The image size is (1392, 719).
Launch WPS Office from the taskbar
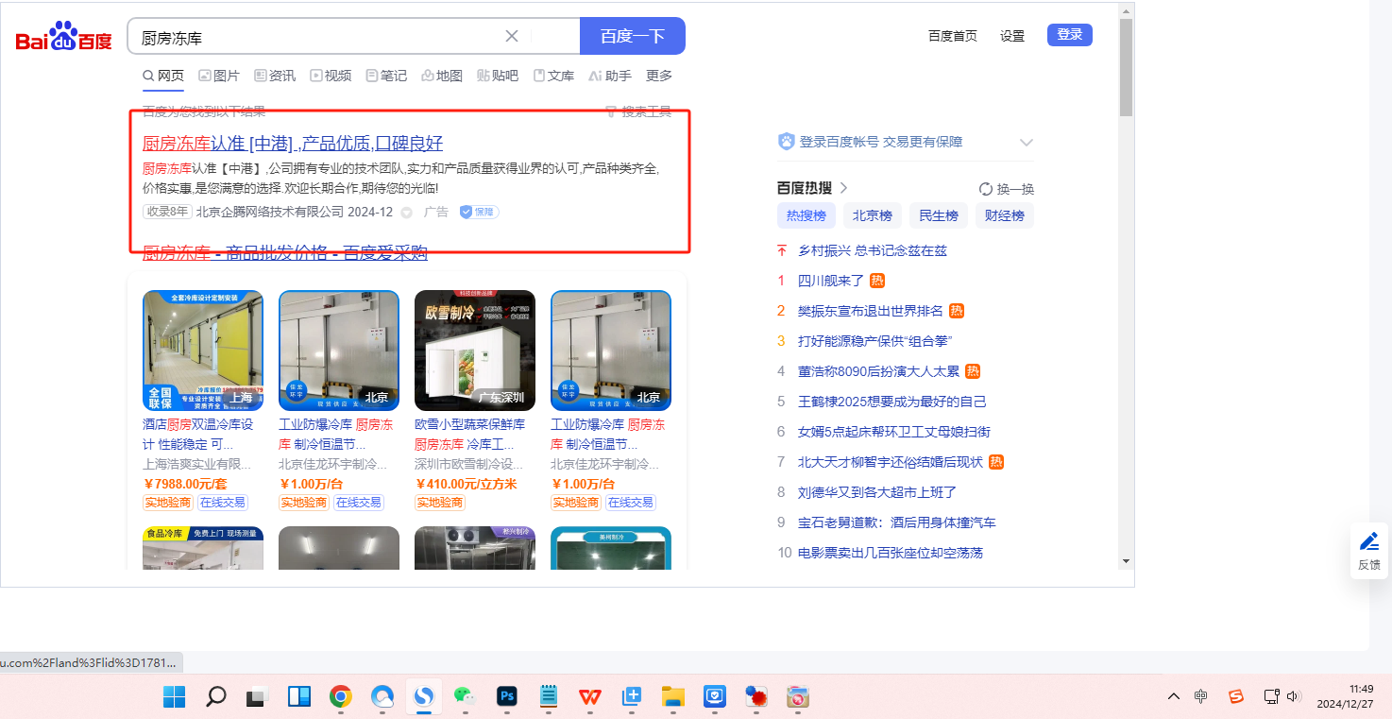tap(590, 697)
